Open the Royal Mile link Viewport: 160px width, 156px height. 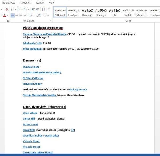(29, 130)
